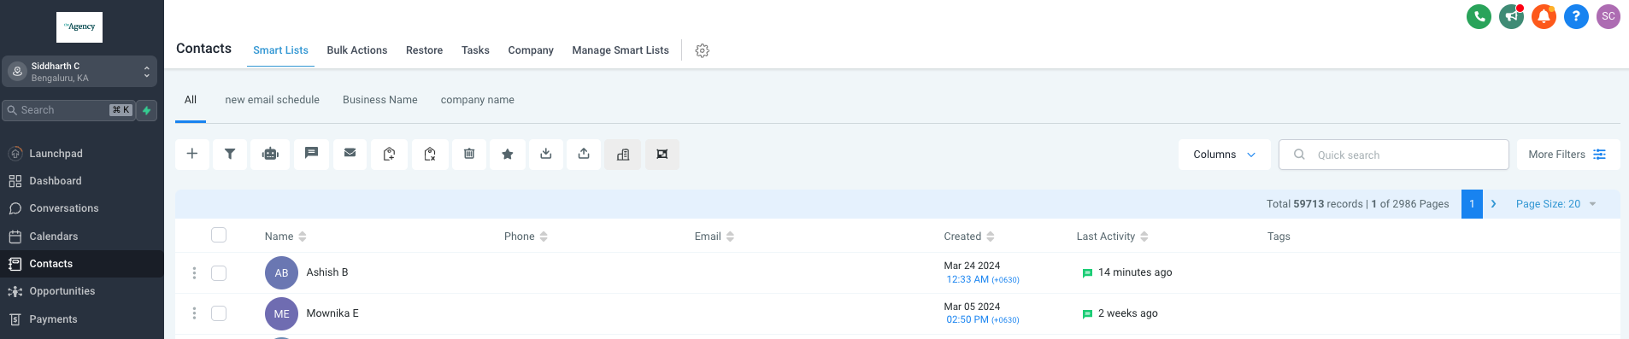Image resolution: width=1629 pixels, height=339 pixels.
Task: Select the new email schedule list
Action: [272, 100]
